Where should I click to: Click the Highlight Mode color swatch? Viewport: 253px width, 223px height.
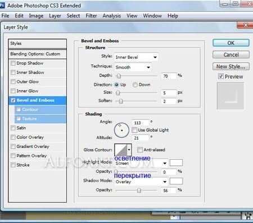[176, 162]
